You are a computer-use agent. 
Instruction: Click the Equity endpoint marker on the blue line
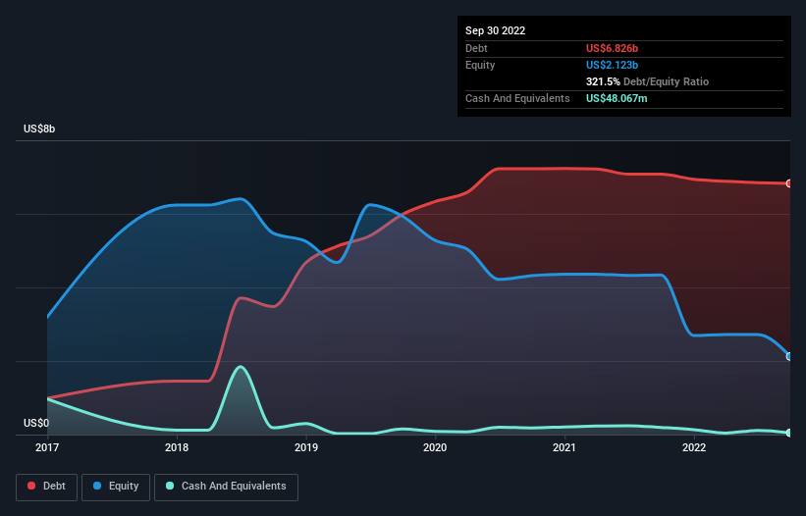coord(789,356)
